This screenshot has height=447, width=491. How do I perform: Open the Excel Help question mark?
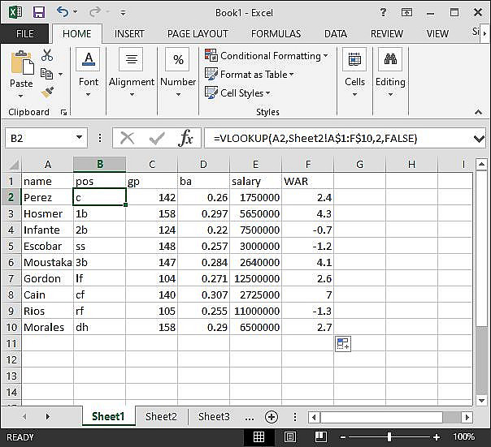(383, 12)
